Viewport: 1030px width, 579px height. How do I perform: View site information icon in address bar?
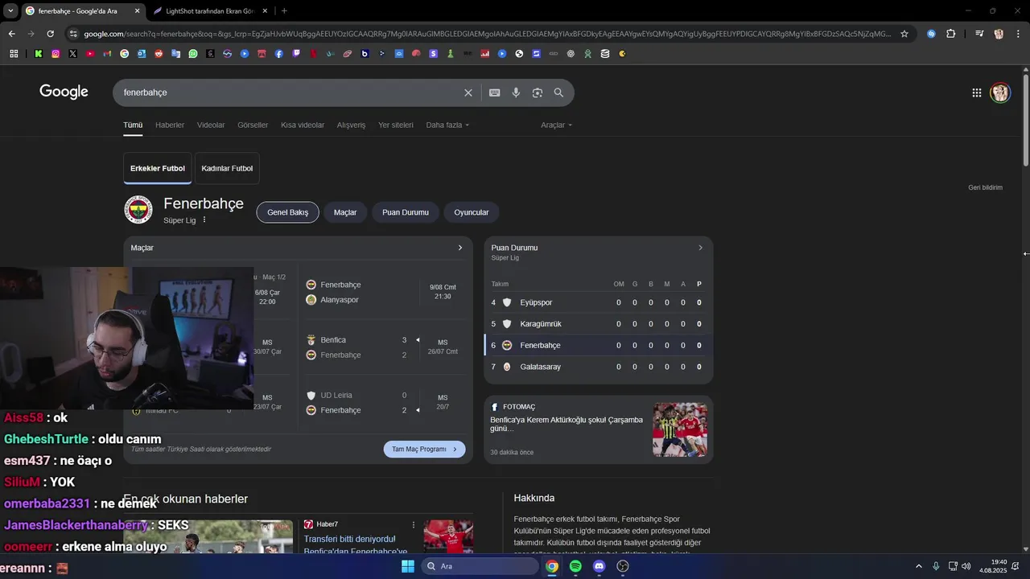[73, 34]
